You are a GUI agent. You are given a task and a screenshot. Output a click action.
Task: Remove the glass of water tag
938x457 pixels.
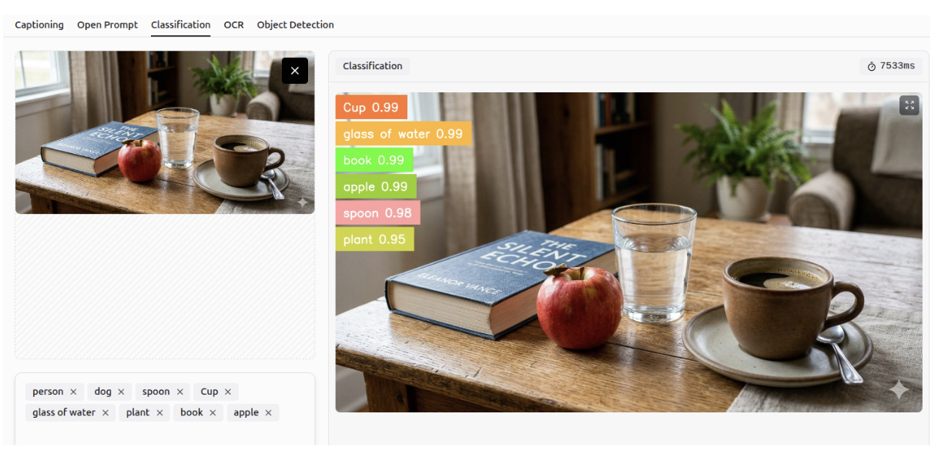tap(106, 412)
